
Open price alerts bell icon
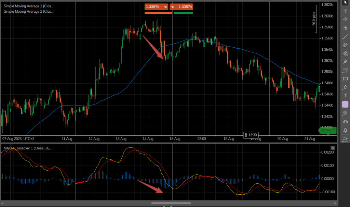tap(345, 130)
